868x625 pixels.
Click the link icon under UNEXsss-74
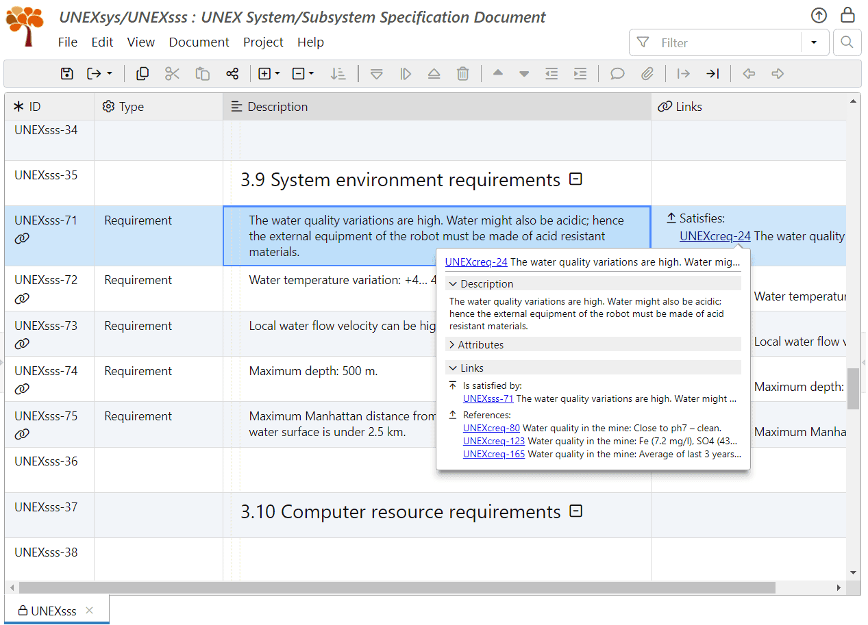pyautogui.click(x=22, y=389)
